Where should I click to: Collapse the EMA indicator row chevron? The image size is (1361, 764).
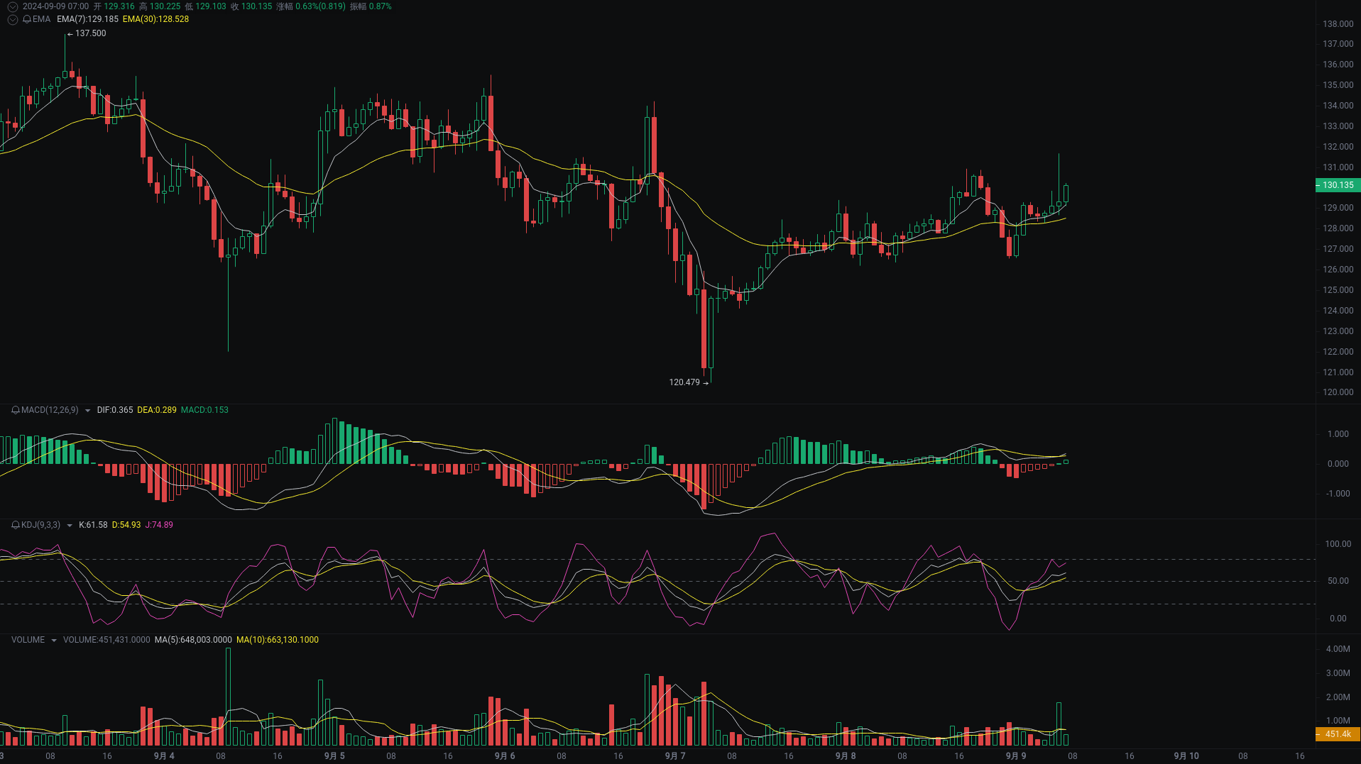coord(11,19)
